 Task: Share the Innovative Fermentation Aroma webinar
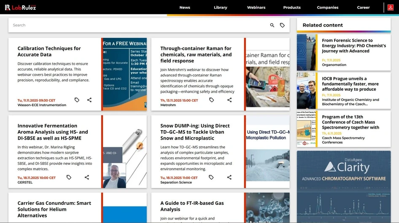point(87,177)
